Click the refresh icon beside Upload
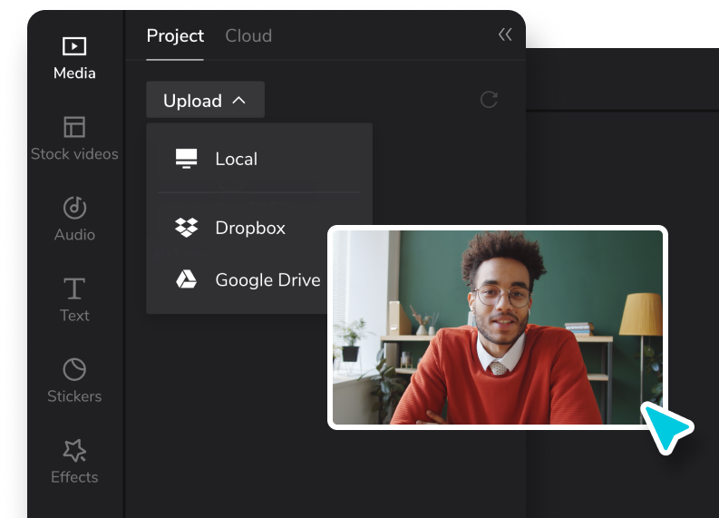Image resolution: width=719 pixels, height=518 pixels. (x=489, y=100)
